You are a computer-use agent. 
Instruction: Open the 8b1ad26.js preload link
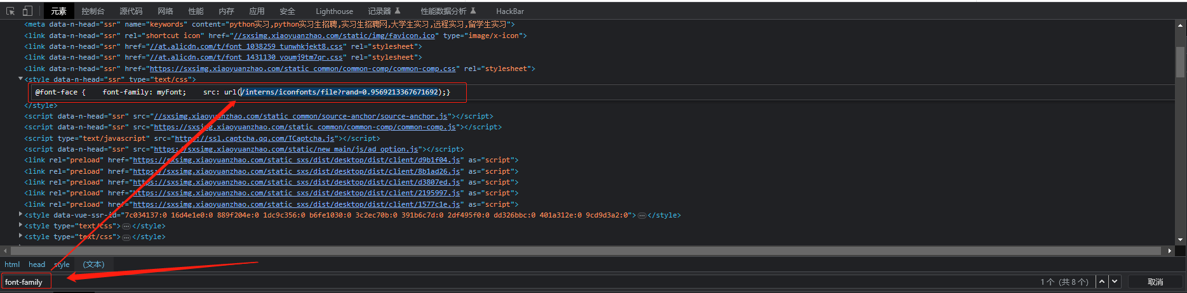coord(297,171)
